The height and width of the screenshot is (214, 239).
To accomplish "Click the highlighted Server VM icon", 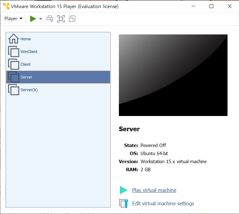I will [14, 77].
